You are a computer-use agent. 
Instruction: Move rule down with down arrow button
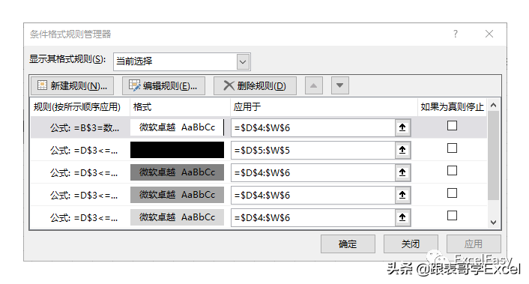point(339,85)
